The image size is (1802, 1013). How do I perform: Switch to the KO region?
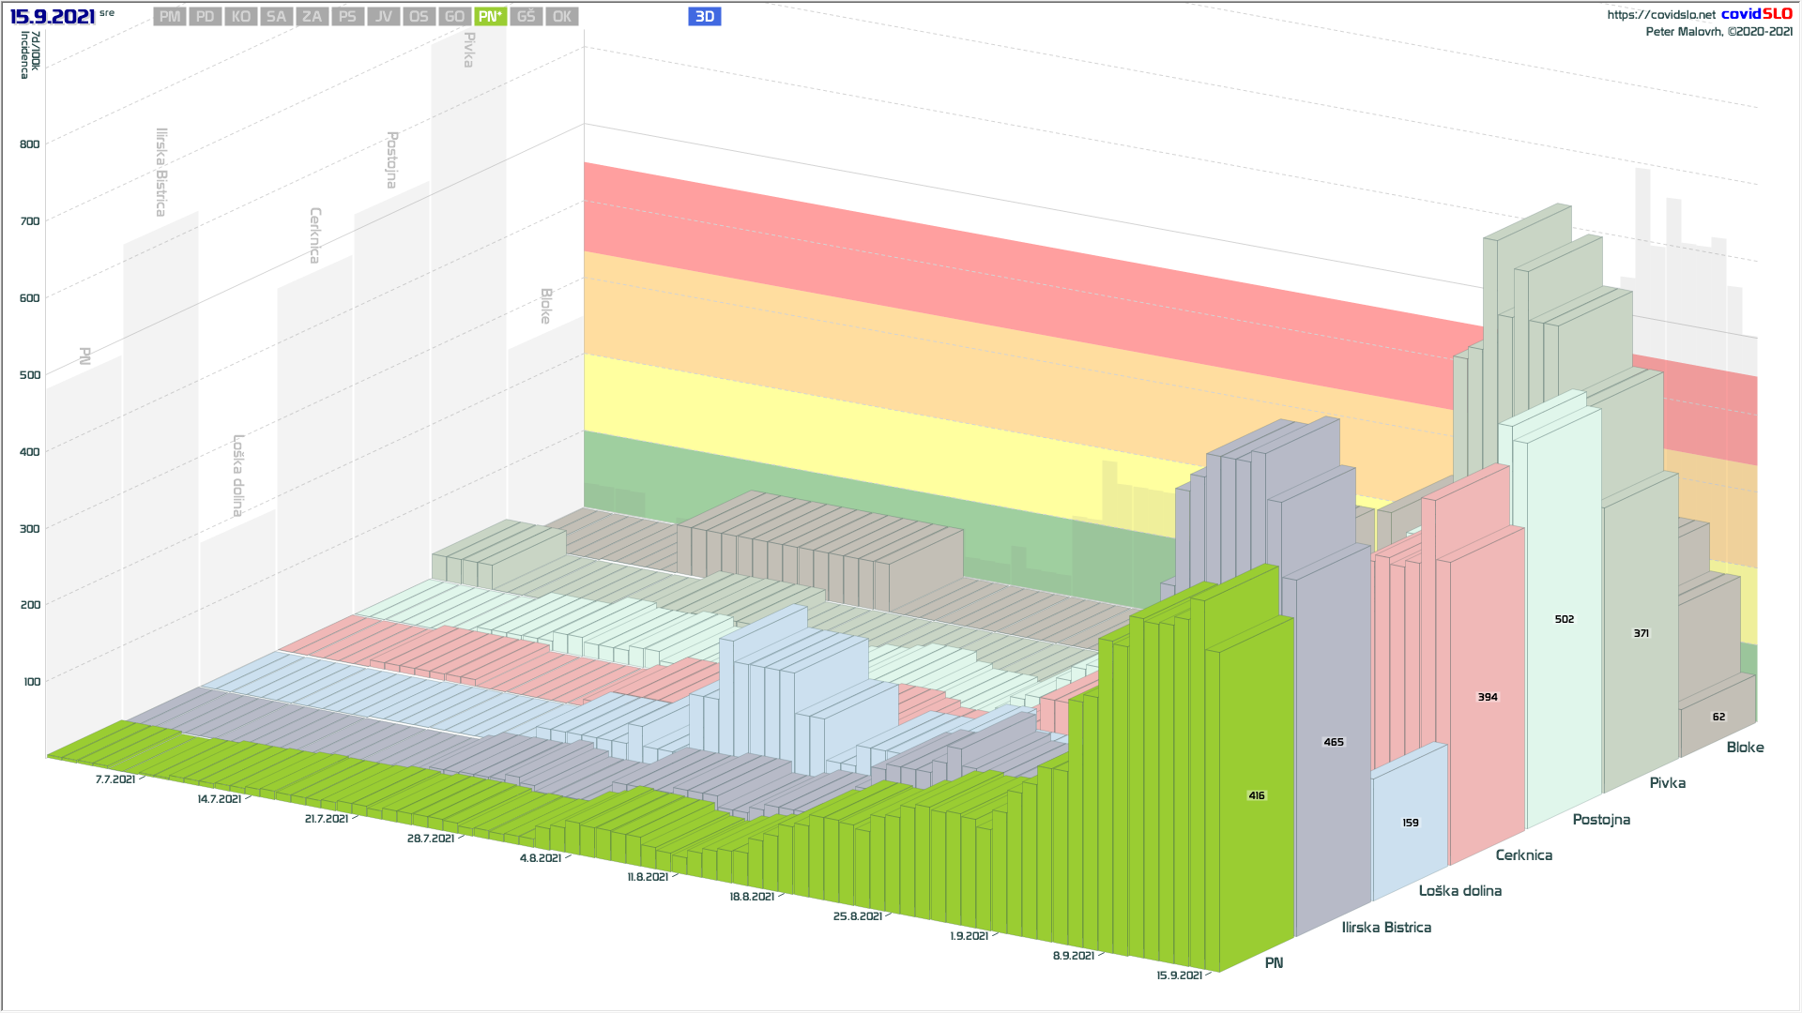coord(241,17)
